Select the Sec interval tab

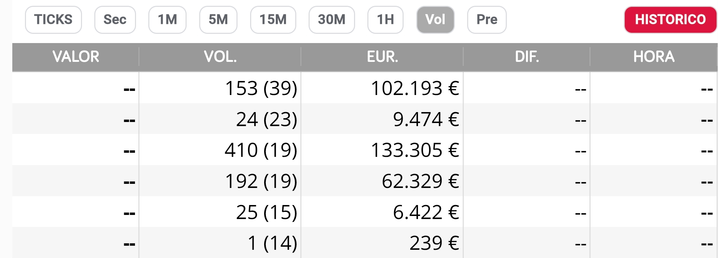pos(115,20)
